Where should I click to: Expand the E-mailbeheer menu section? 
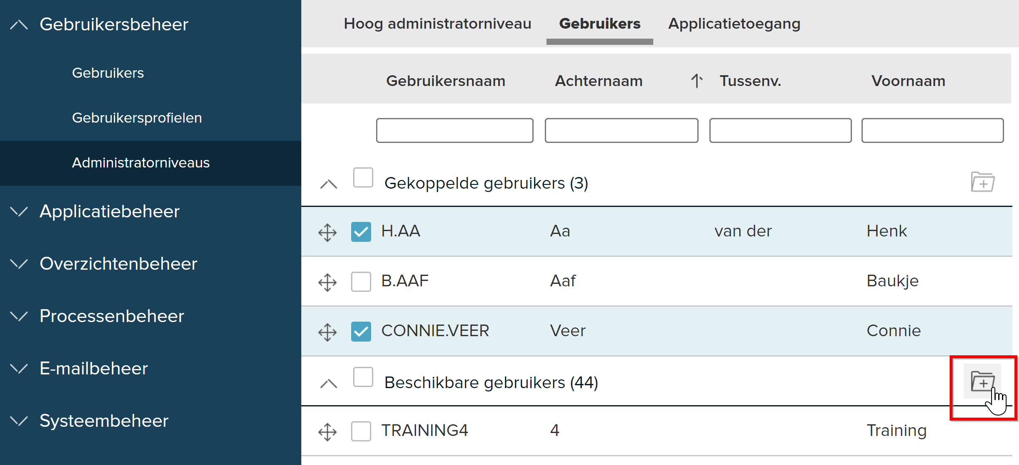(19, 369)
